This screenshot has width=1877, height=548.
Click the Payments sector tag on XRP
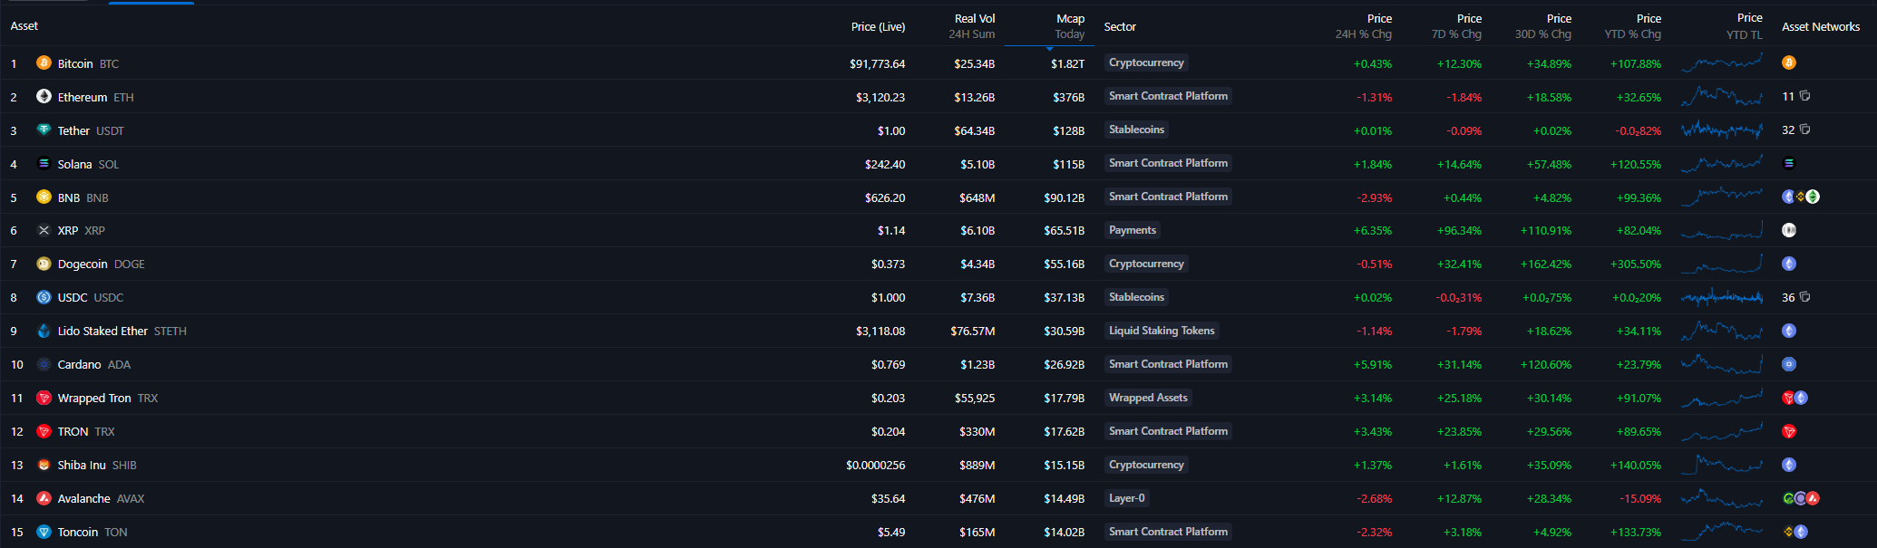(1132, 231)
